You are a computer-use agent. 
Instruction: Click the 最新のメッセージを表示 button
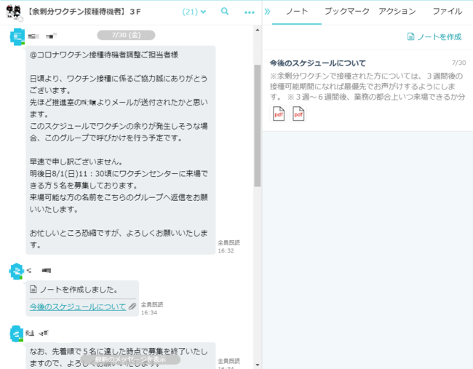[130, 360]
